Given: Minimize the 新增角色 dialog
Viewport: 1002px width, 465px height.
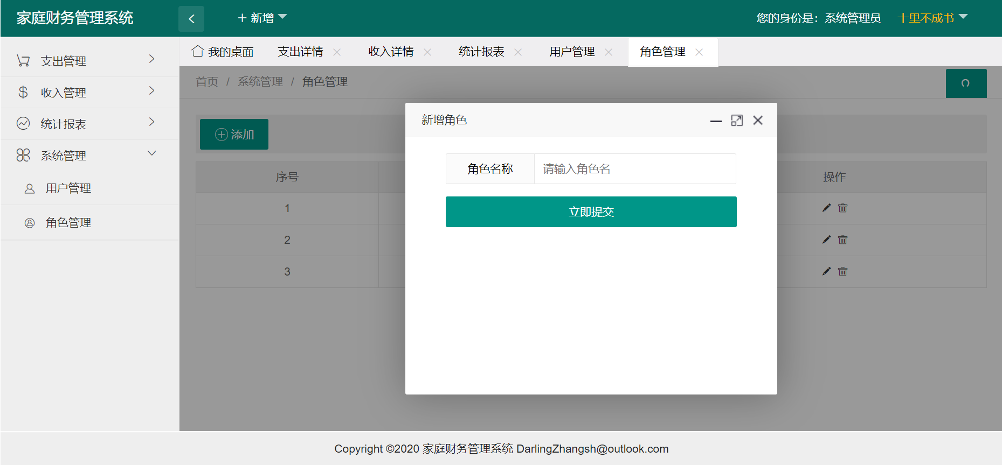Looking at the screenshot, I should (x=716, y=121).
